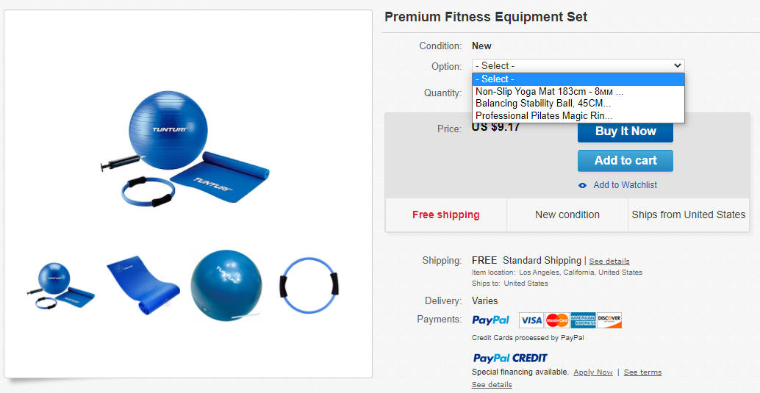Show the pilates ring thumbnail

[310, 285]
